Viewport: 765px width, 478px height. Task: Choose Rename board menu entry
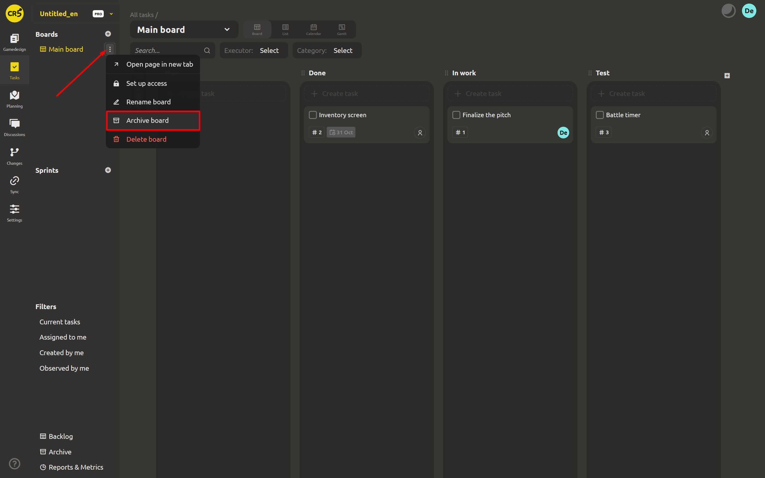click(x=153, y=102)
